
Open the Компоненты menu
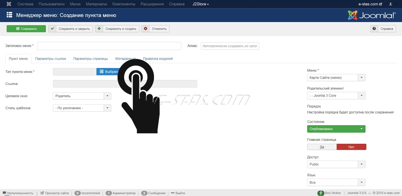(x=124, y=4)
